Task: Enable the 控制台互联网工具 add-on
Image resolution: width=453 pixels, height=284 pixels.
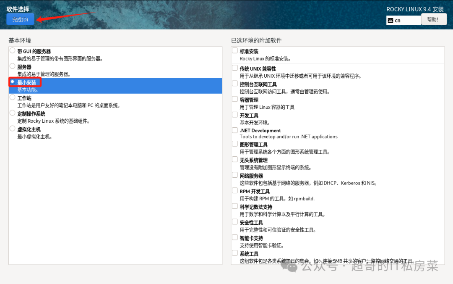Action: click(234, 84)
